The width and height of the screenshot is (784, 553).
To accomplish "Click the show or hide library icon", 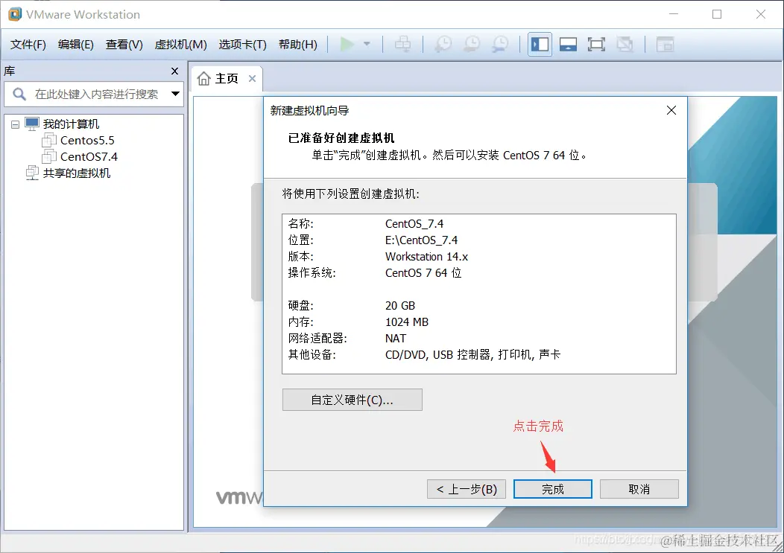I will (x=539, y=44).
